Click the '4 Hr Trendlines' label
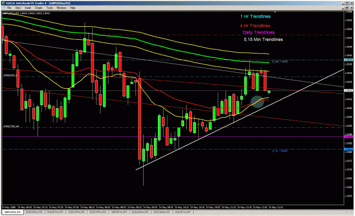Image resolution: width=355 pixels, height=216 pixels. click(x=255, y=26)
